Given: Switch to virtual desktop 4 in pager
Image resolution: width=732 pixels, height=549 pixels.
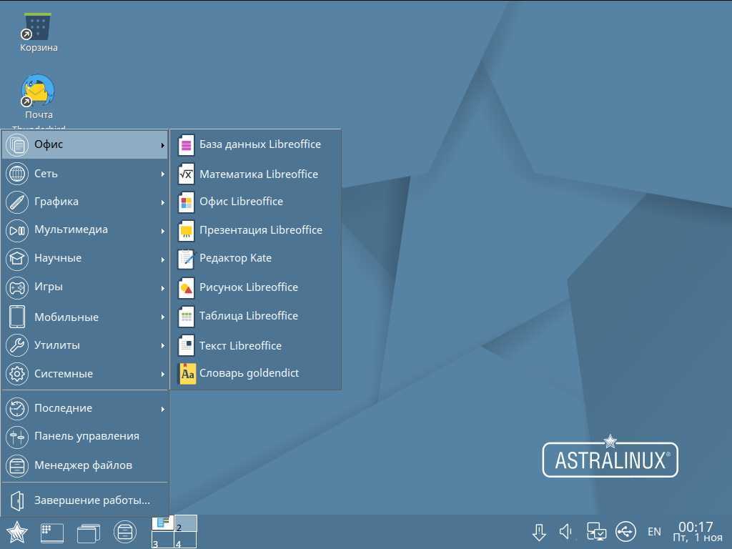Looking at the screenshot, I should [x=185, y=541].
